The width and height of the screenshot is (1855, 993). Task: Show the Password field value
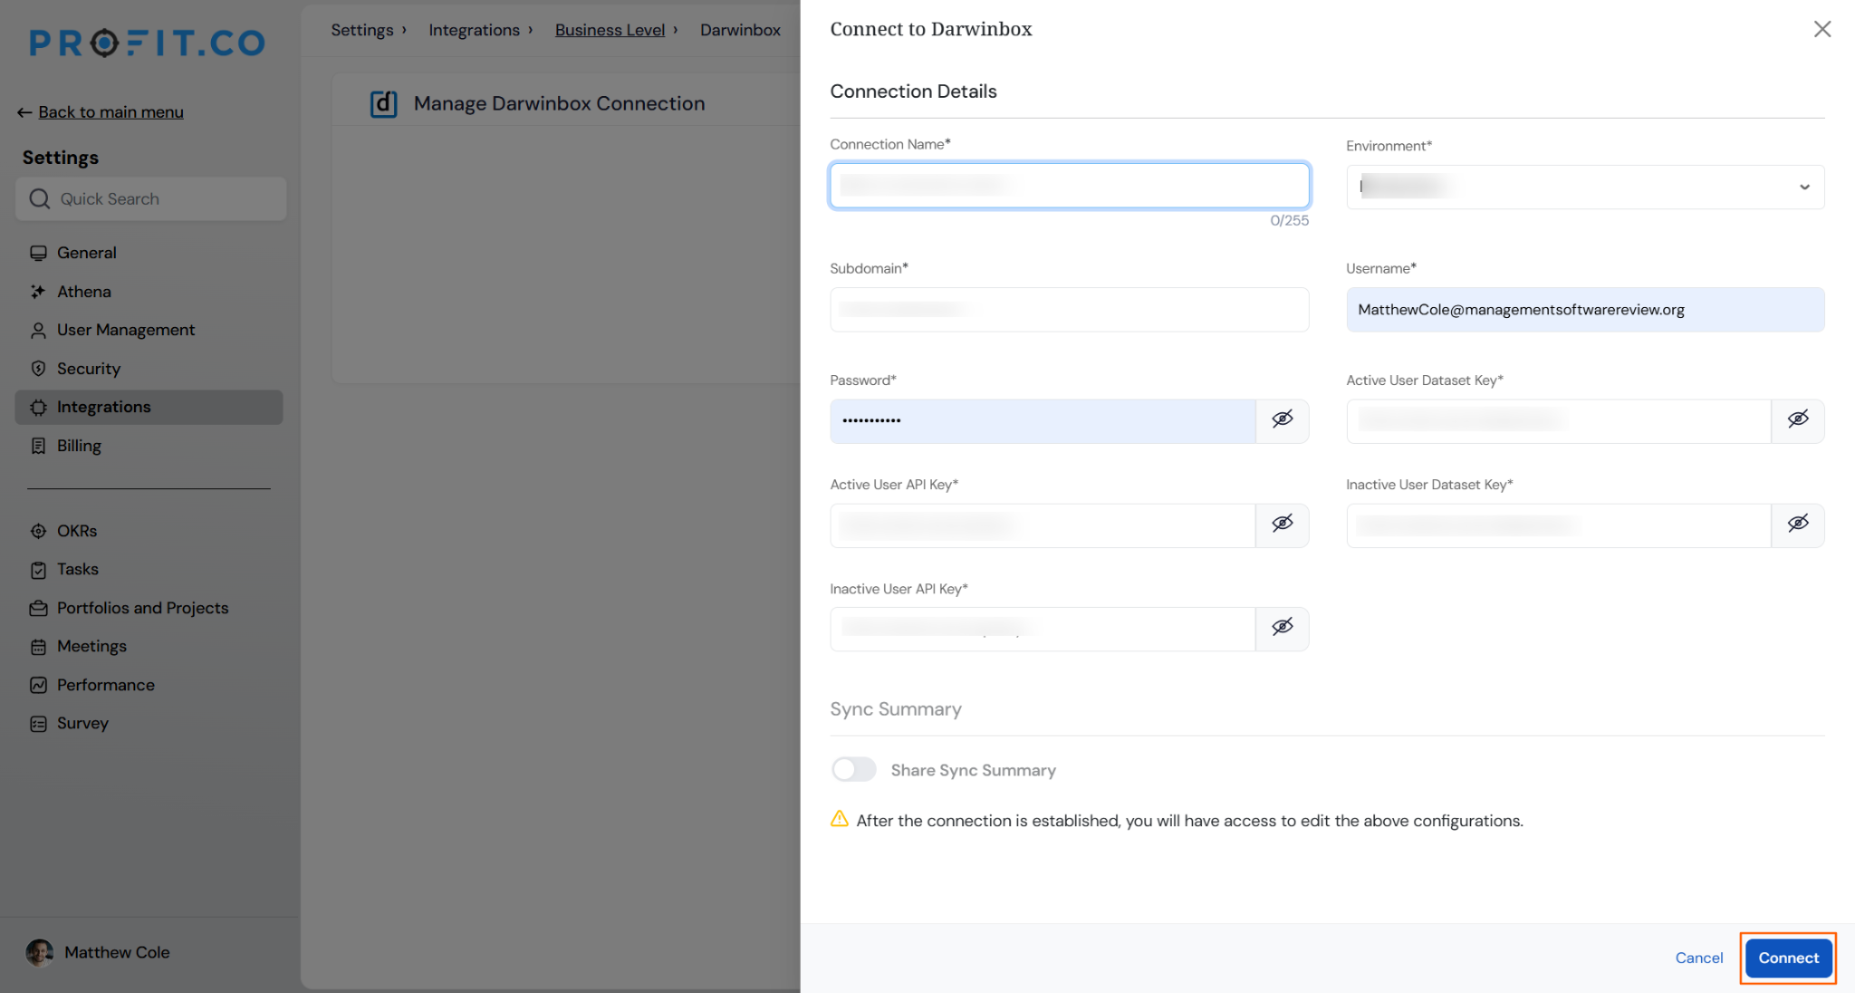[1282, 419]
